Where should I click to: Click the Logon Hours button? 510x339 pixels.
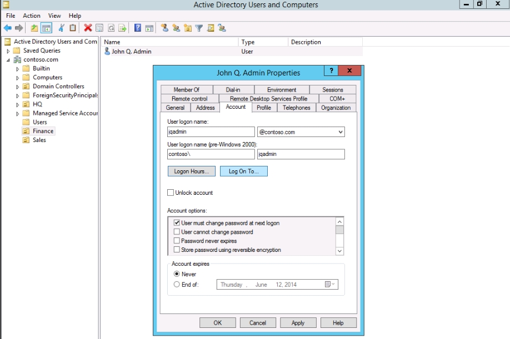191,171
